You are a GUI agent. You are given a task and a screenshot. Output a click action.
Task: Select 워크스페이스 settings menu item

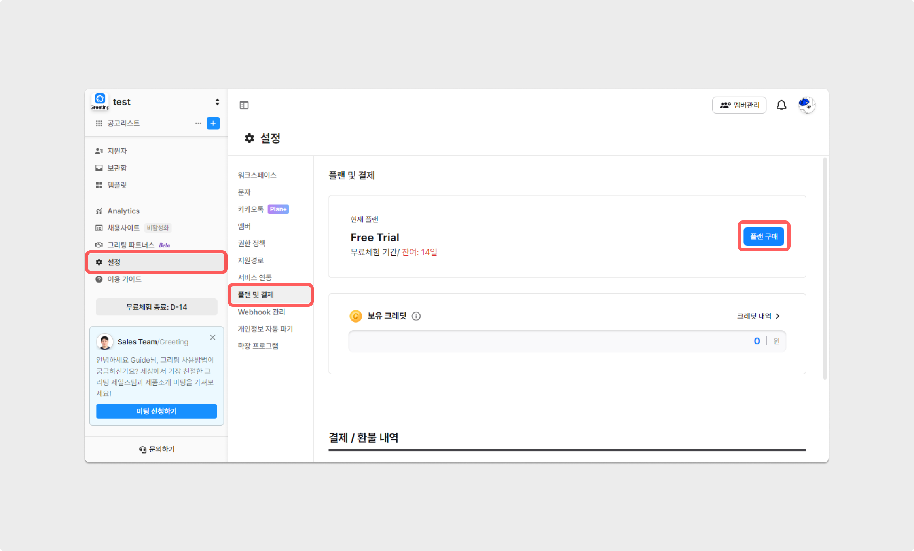257,175
